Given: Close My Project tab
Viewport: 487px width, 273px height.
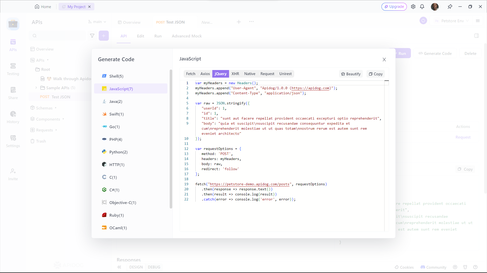Looking at the screenshot, I should pyautogui.click(x=89, y=7).
